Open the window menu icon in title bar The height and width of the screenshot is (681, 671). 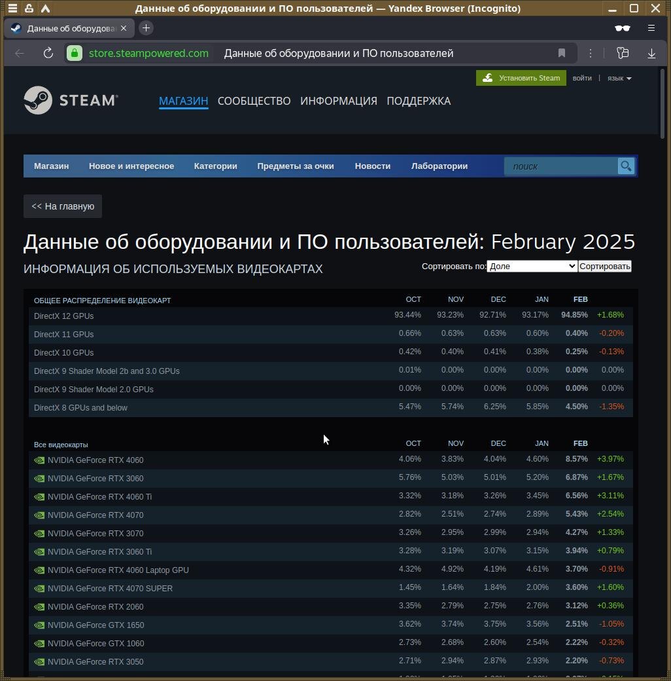(x=12, y=9)
